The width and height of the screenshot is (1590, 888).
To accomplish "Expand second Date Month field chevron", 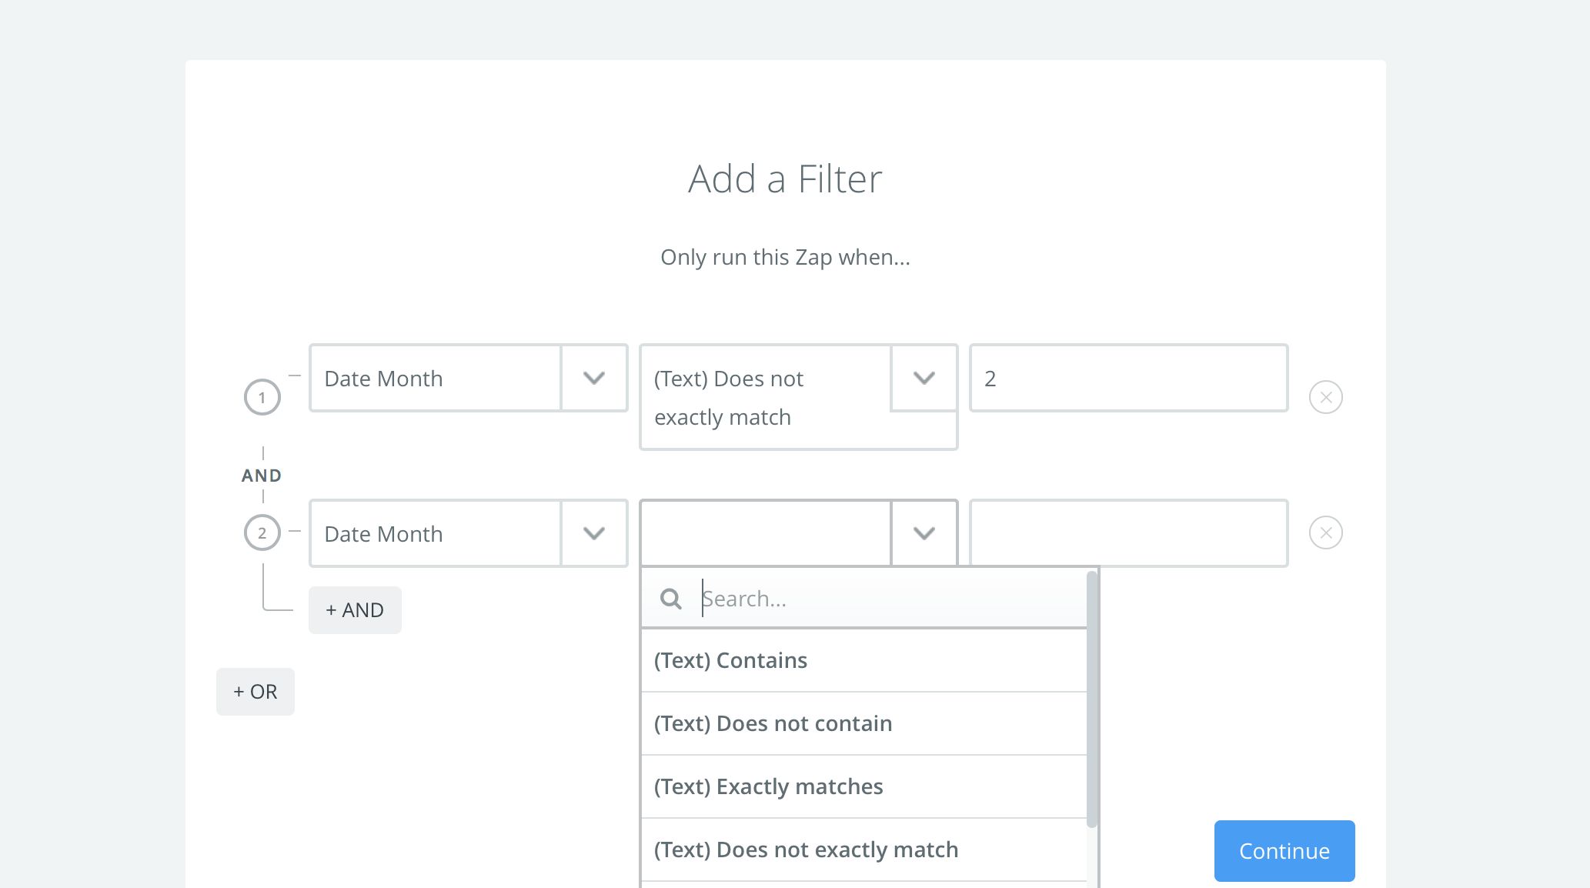I will tap(593, 533).
